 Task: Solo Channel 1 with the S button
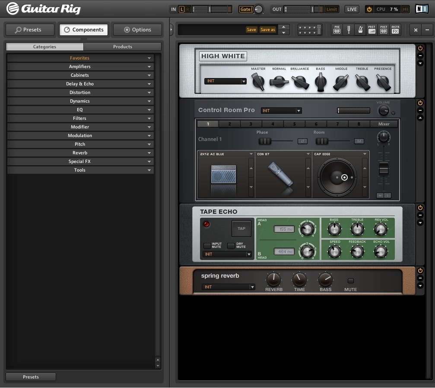point(387,196)
